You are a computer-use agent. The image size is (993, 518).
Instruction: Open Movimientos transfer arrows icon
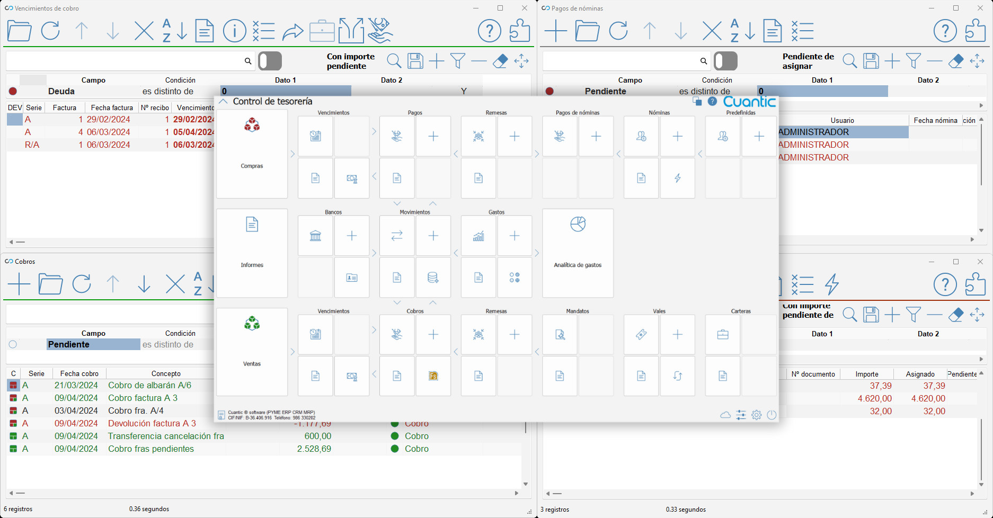point(397,236)
